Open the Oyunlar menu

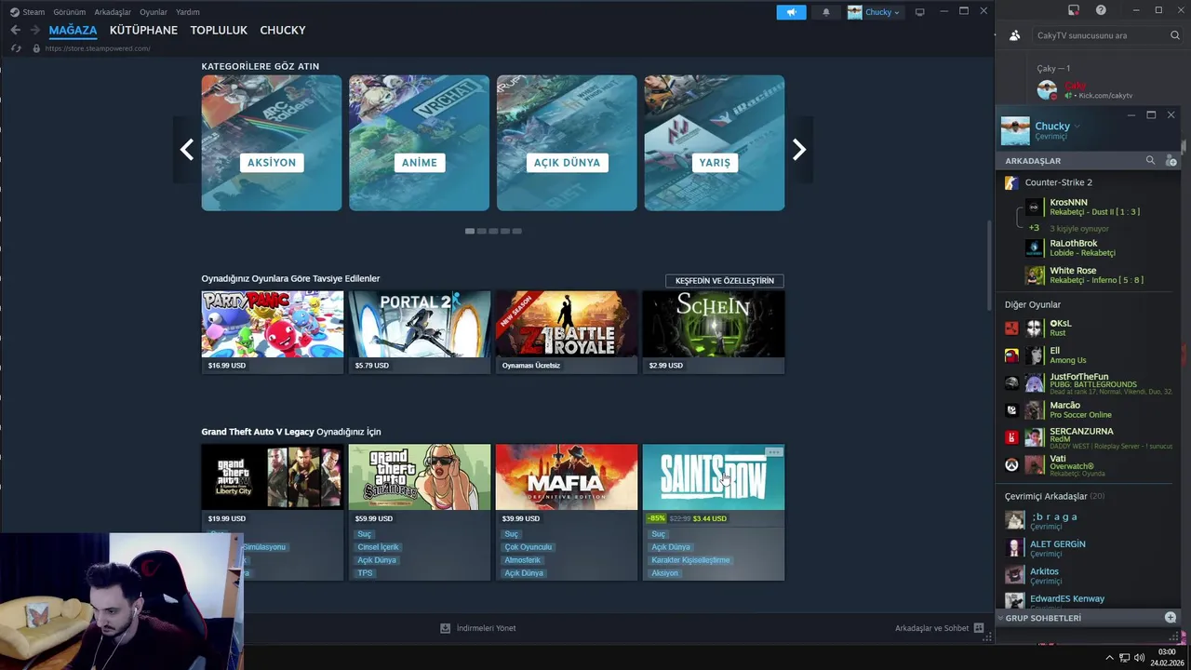pyautogui.click(x=153, y=12)
